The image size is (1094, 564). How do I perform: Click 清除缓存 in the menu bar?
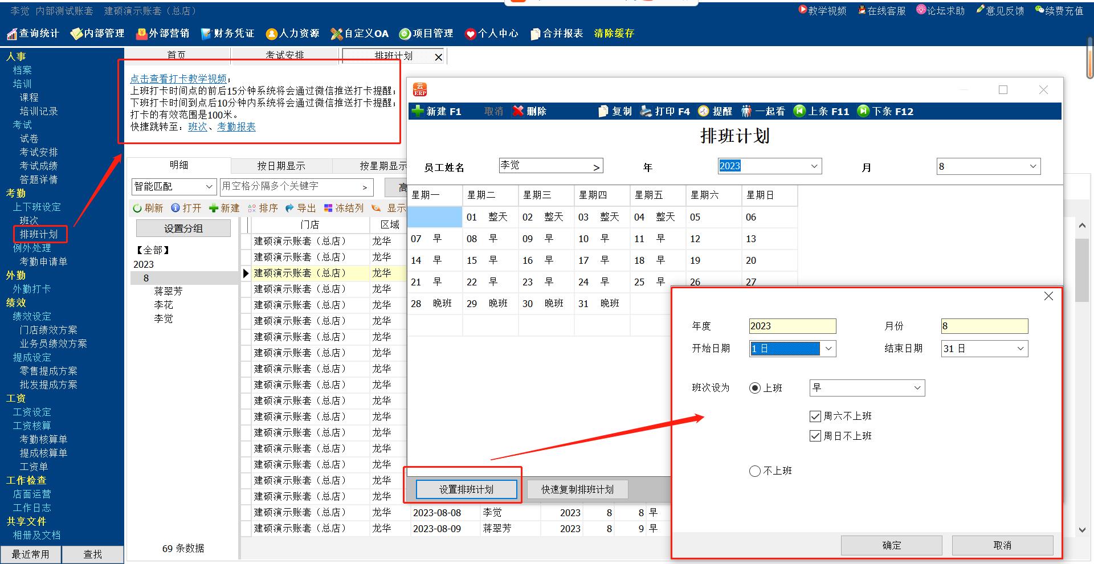pyautogui.click(x=614, y=34)
